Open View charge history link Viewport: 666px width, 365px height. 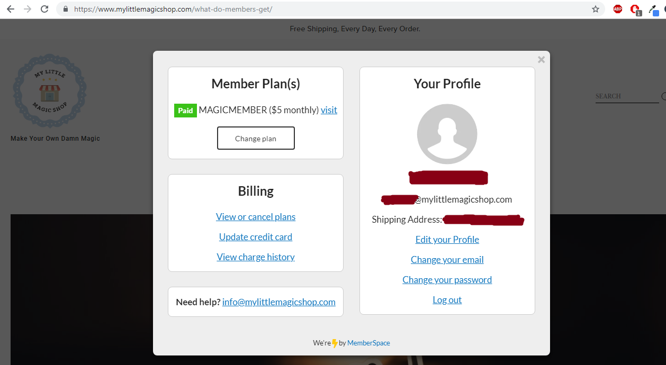256,257
